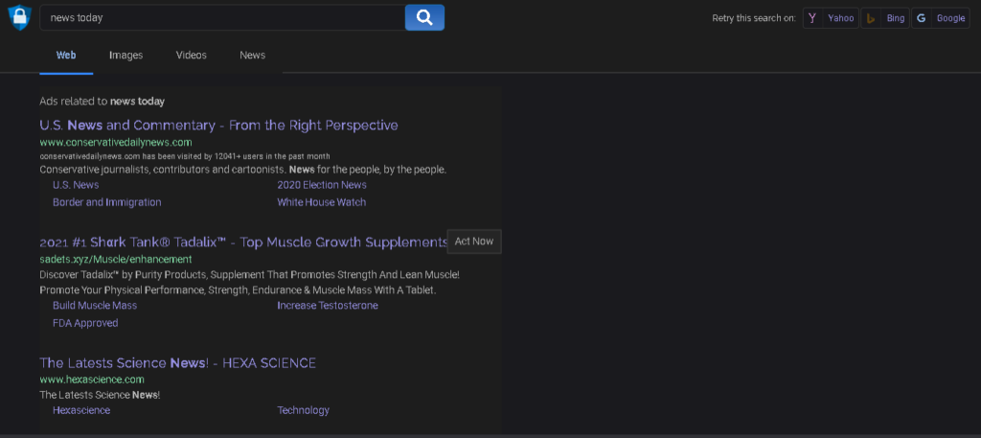Viewport: 981px width, 438px height.
Task: Open The Latests Science News ad title
Action: pyautogui.click(x=177, y=363)
